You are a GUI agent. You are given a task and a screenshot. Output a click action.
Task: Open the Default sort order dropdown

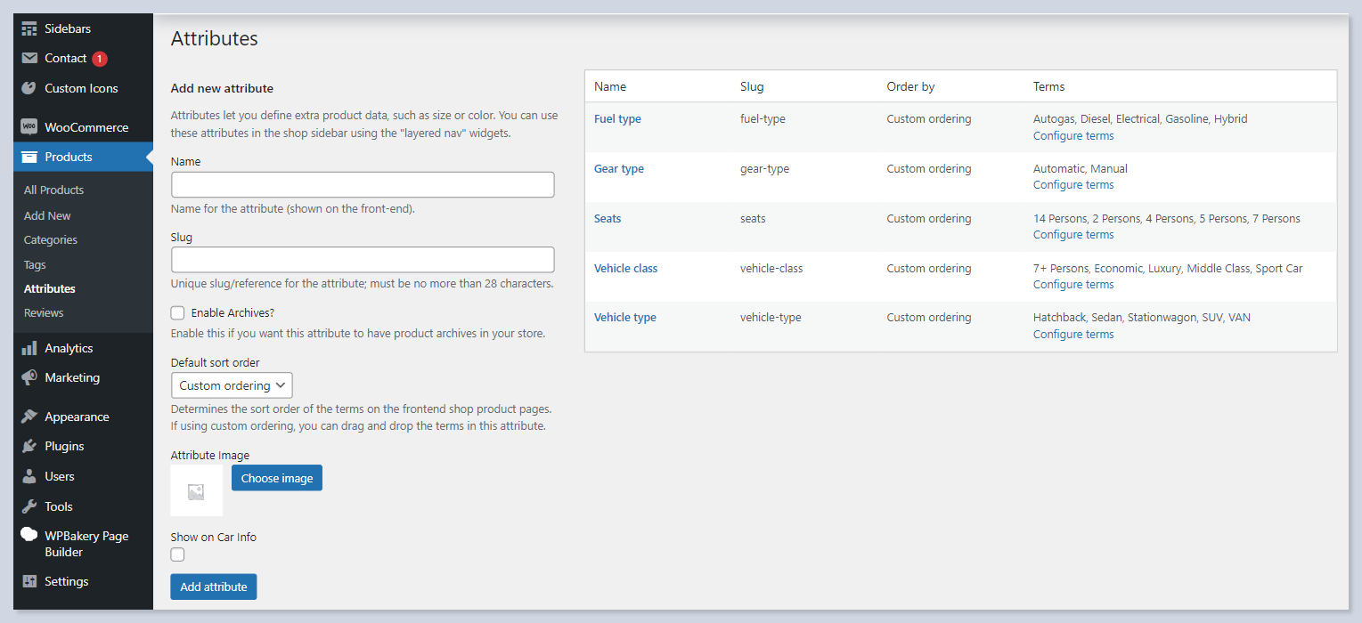(232, 385)
